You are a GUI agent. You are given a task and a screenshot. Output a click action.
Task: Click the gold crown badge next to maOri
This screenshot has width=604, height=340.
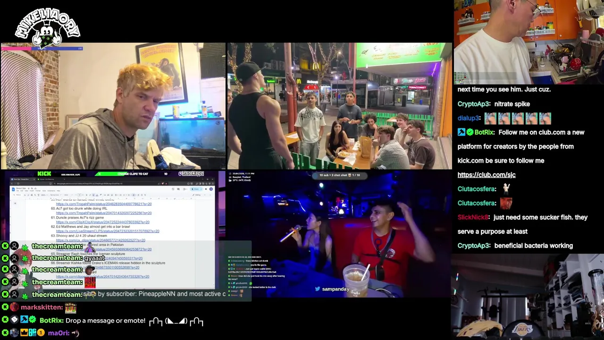24,333
